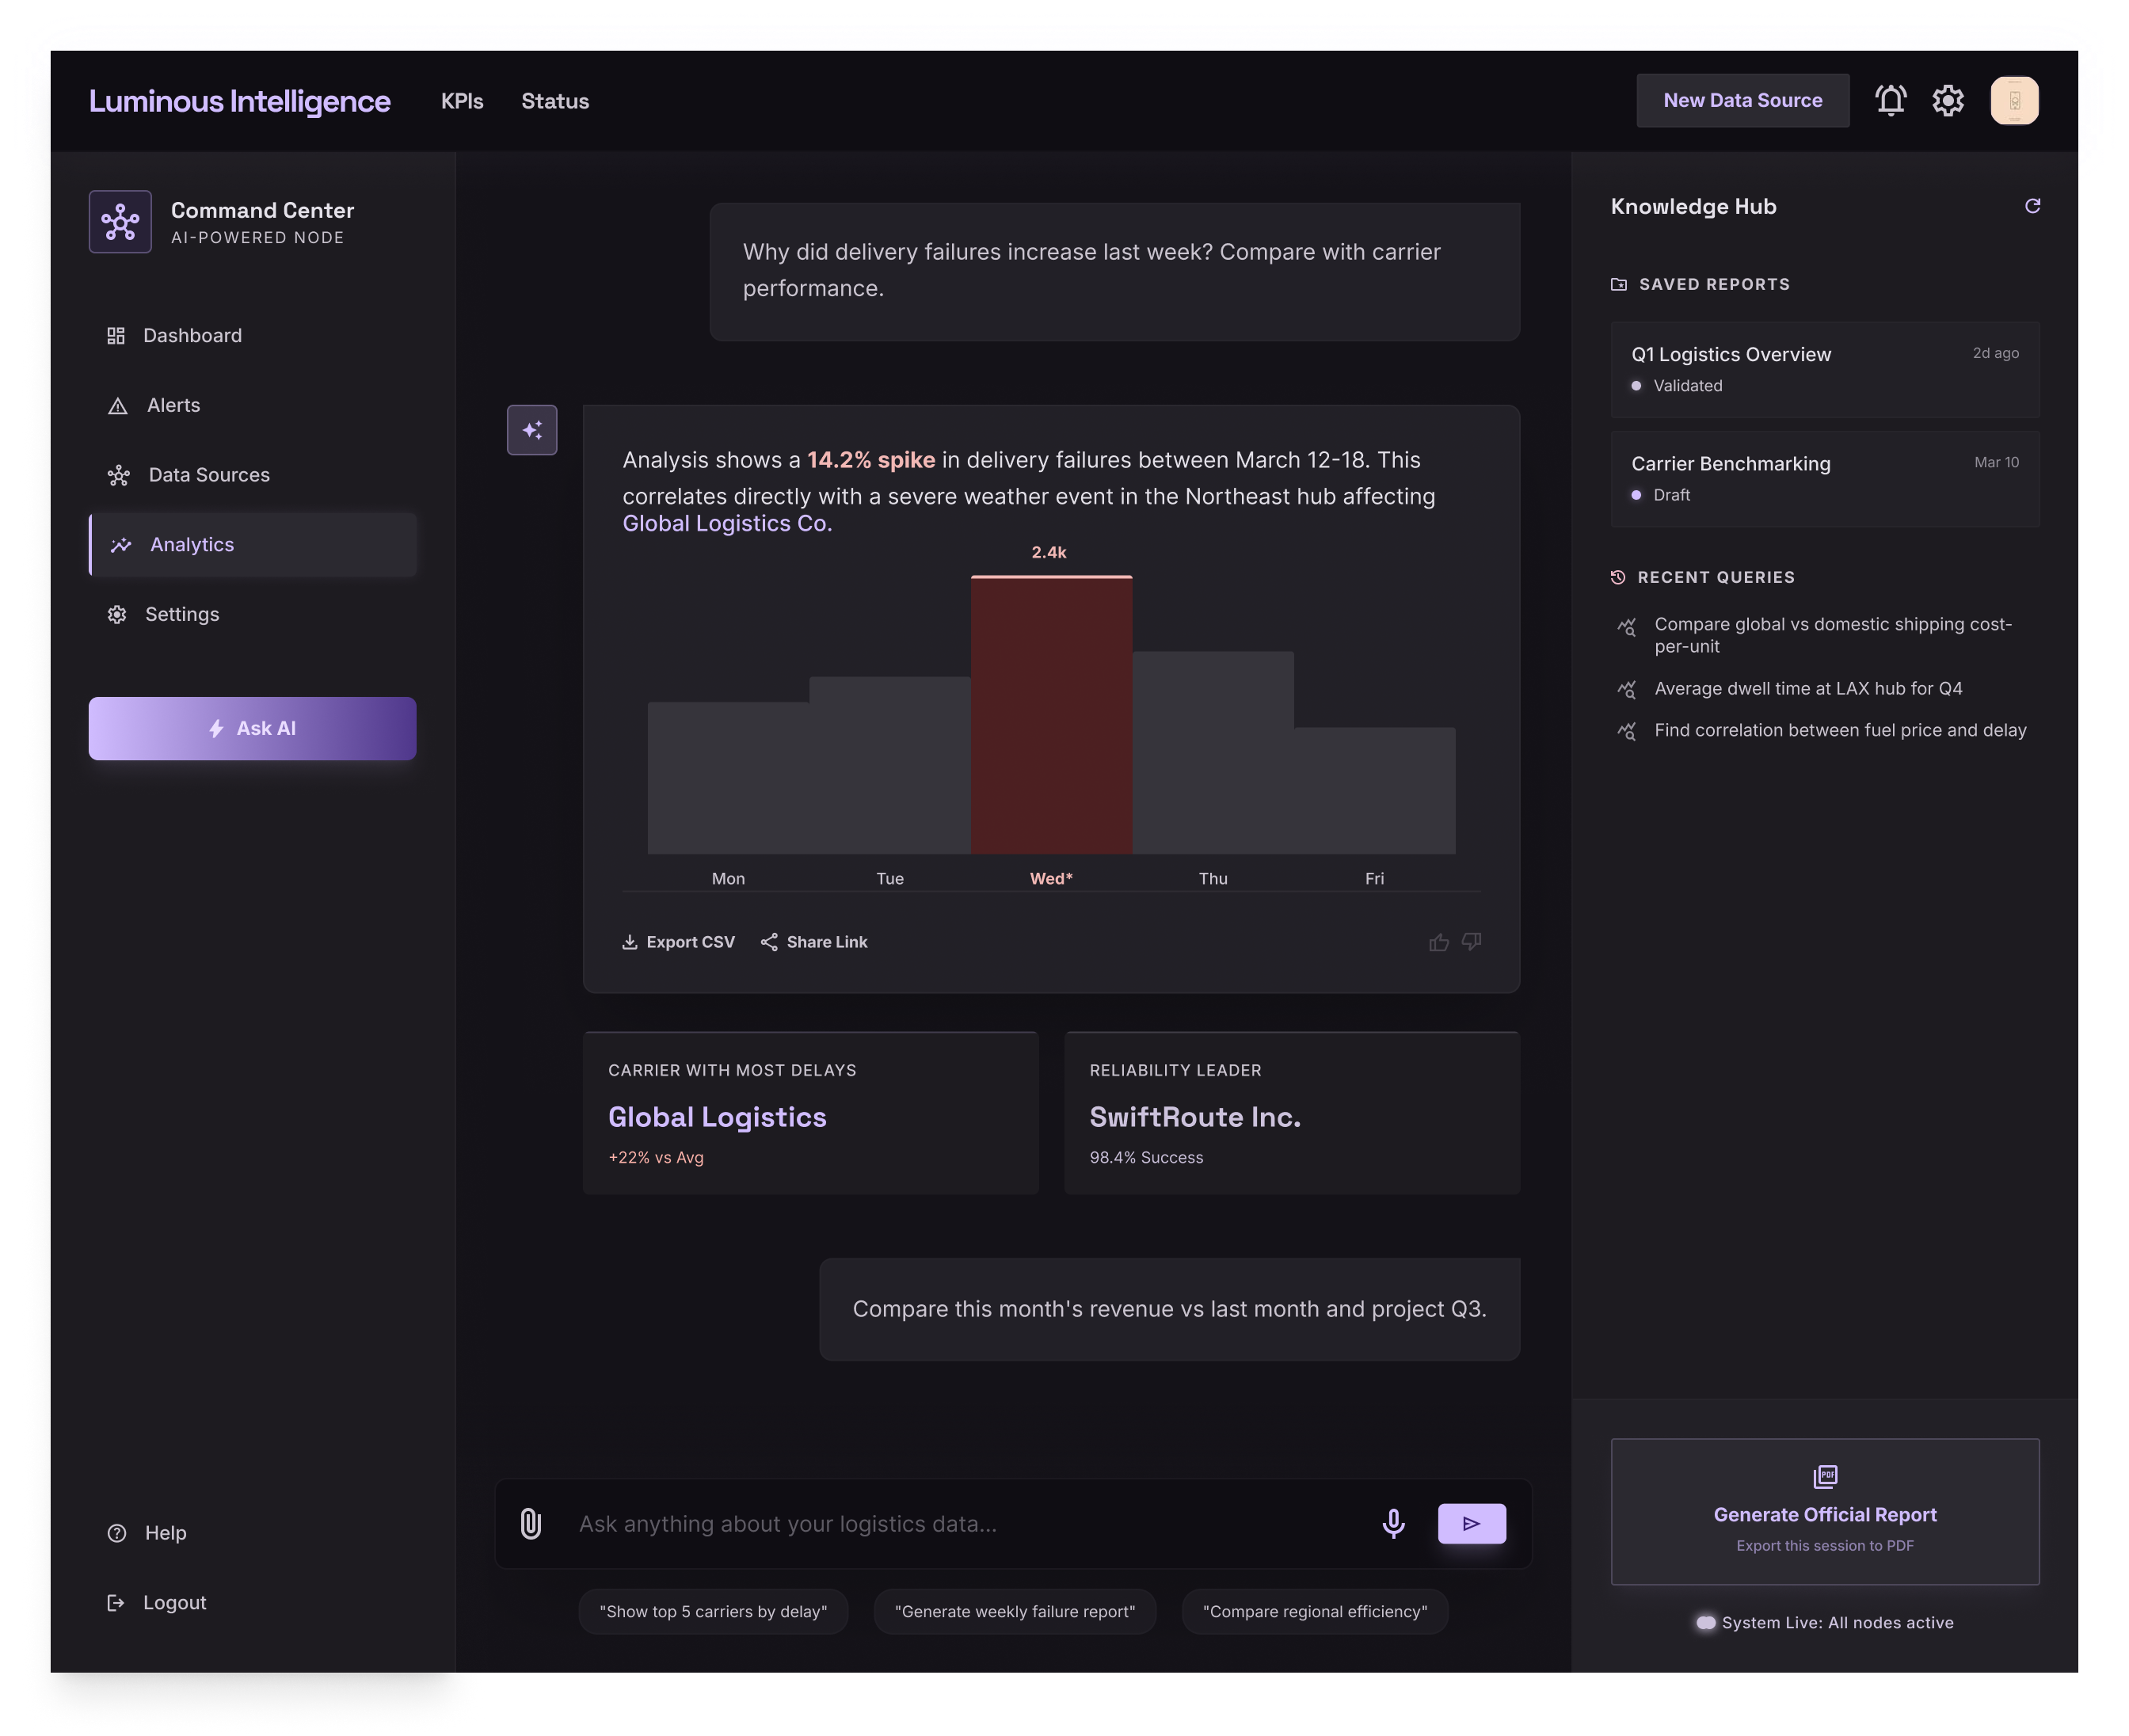2129x1736 pixels.
Task: Click the Export CSV link
Action: [678, 942]
